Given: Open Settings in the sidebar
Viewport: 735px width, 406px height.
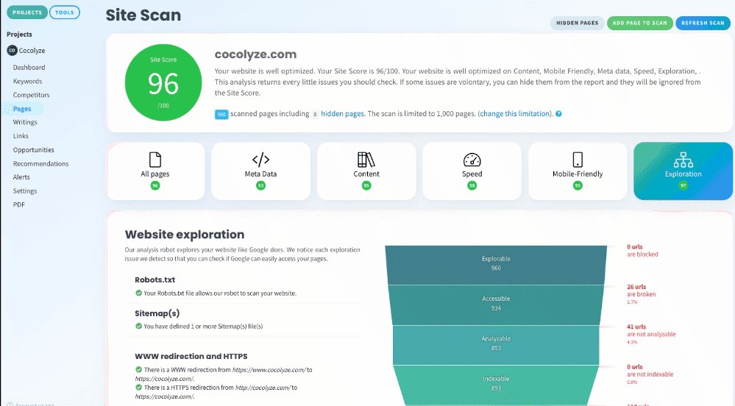Looking at the screenshot, I should click(25, 190).
